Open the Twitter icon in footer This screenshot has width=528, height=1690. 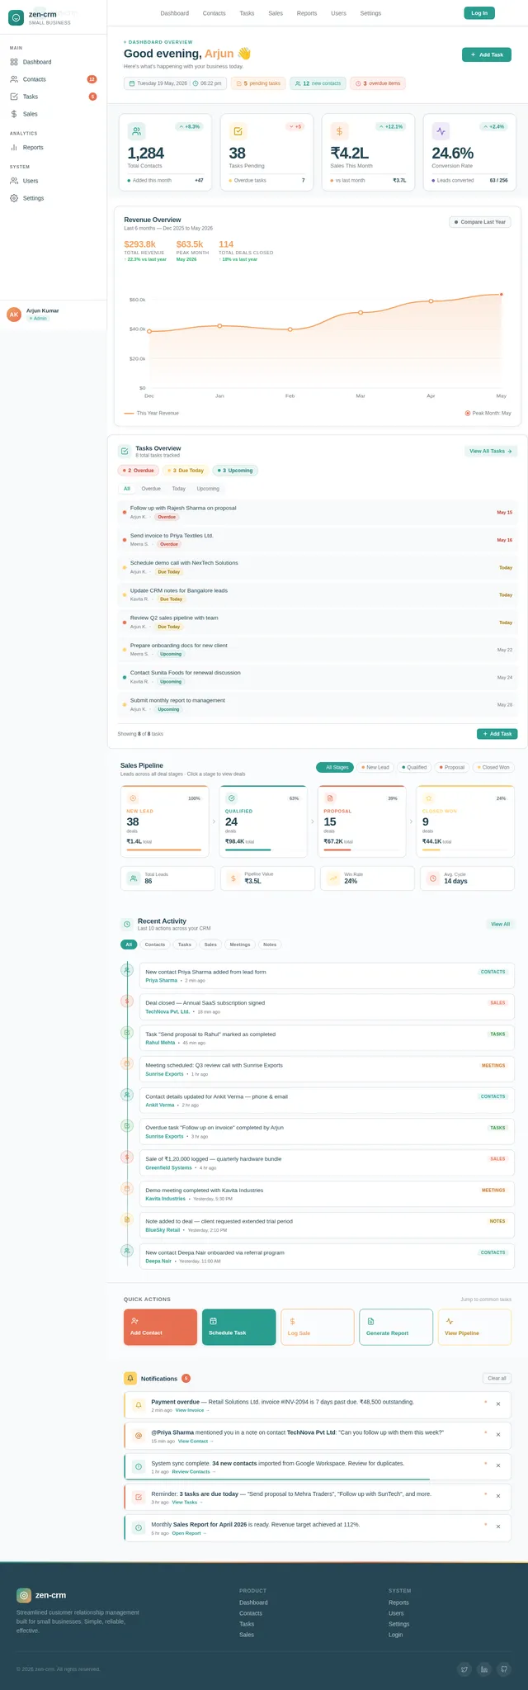464,1669
